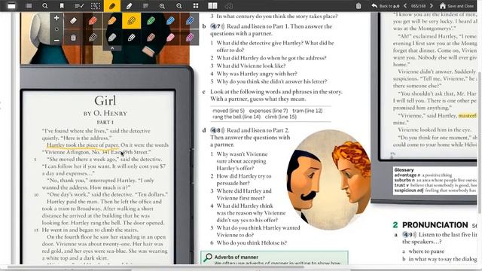
Task: Play audio track 4 9 in Pronunciation
Action: click(410, 235)
